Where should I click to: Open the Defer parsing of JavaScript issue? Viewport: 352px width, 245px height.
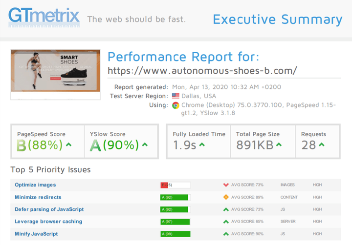click(49, 209)
